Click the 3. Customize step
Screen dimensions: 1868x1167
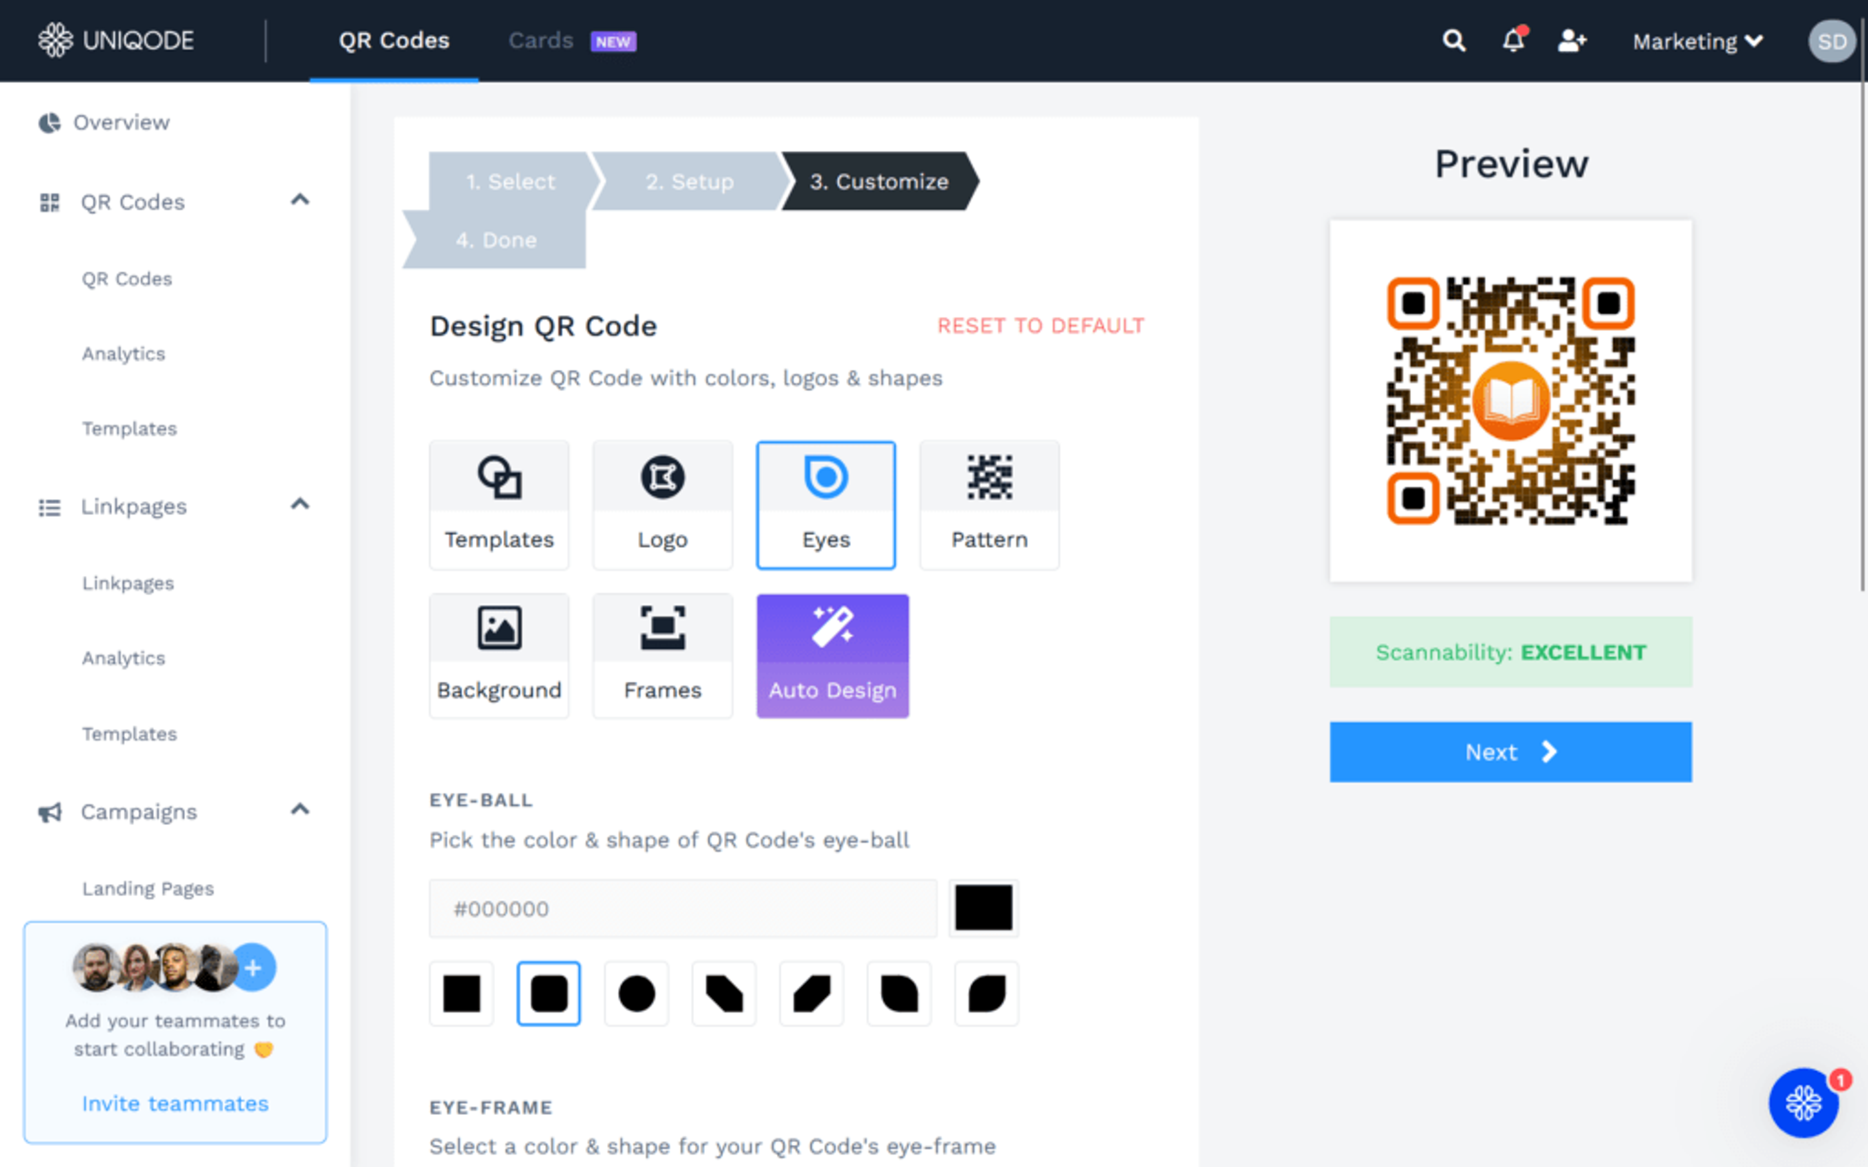[x=879, y=181]
